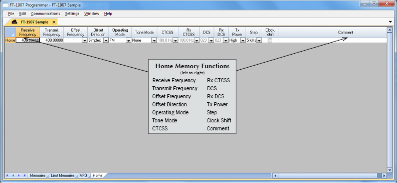Click the Tx Power column header
The image size is (397, 183).
click(x=237, y=33)
